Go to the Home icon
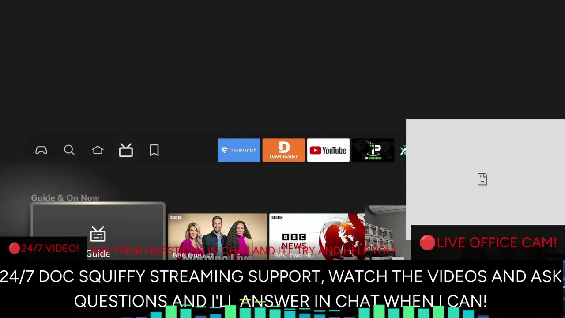This screenshot has width=565, height=318. pyautogui.click(x=98, y=151)
